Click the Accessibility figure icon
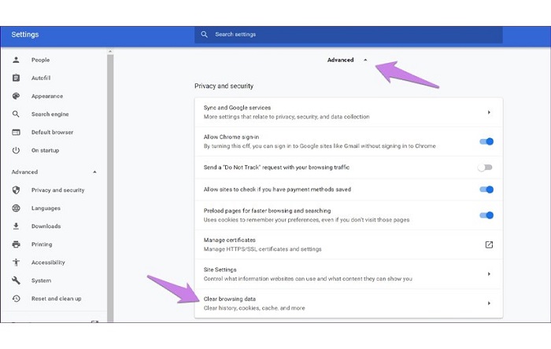Image resolution: width=551 pixels, height=349 pixels. click(x=16, y=263)
